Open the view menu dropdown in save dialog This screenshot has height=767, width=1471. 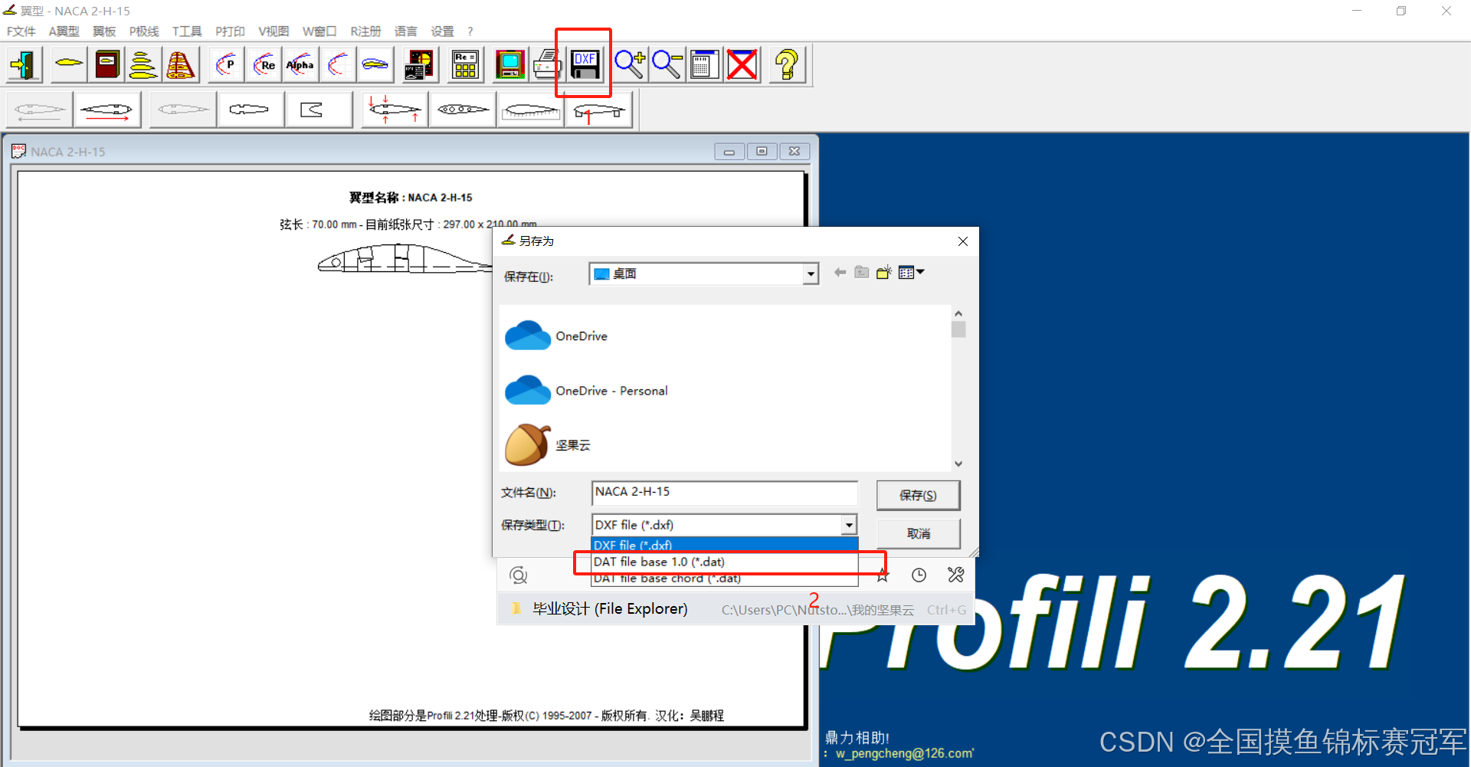click(x=912, y=272)
